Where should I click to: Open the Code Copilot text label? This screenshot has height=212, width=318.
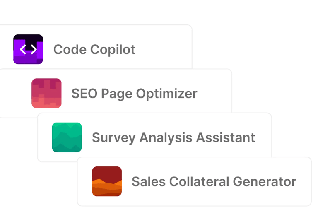(x=94, y=50)
